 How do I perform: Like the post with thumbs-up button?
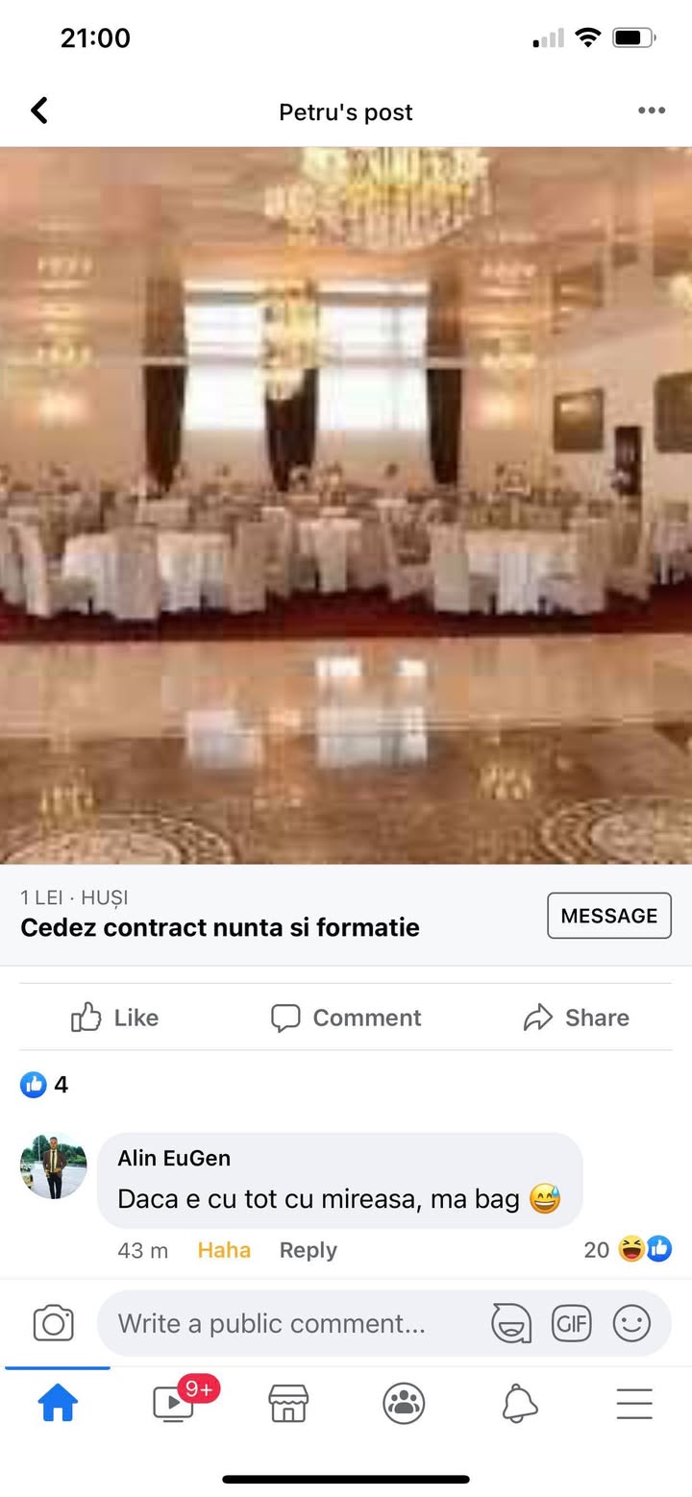click(115, 1018)
